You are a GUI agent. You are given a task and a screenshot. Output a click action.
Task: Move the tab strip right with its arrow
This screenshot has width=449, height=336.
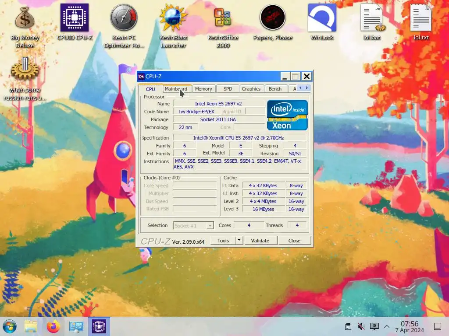pos(306,88)
